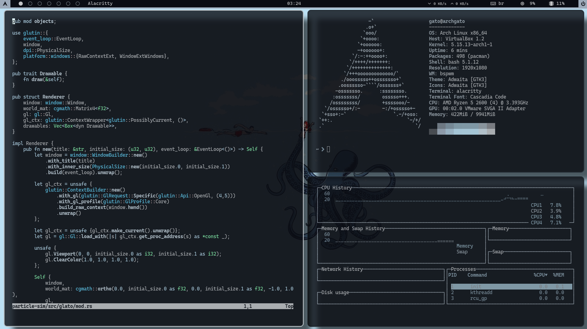Viewport: 587px width, 329px height.
Task: Switch to the fourth workspace circle
Action: click(x=49, y=4)
